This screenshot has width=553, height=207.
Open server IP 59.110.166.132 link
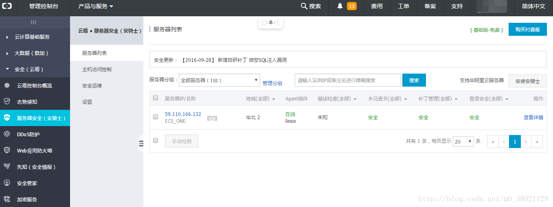click(x=183, y=114)
